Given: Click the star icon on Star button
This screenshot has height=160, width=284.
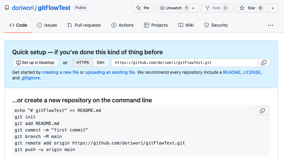Looking at the screenshot, I should [242, 8].
